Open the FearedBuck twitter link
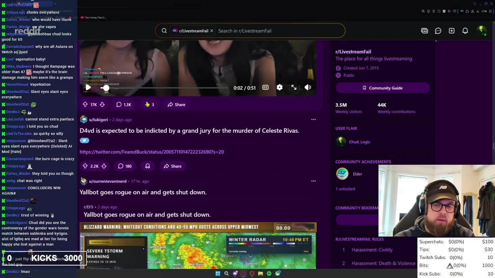This screenshot has width=495, height=278. coord(152,152)
